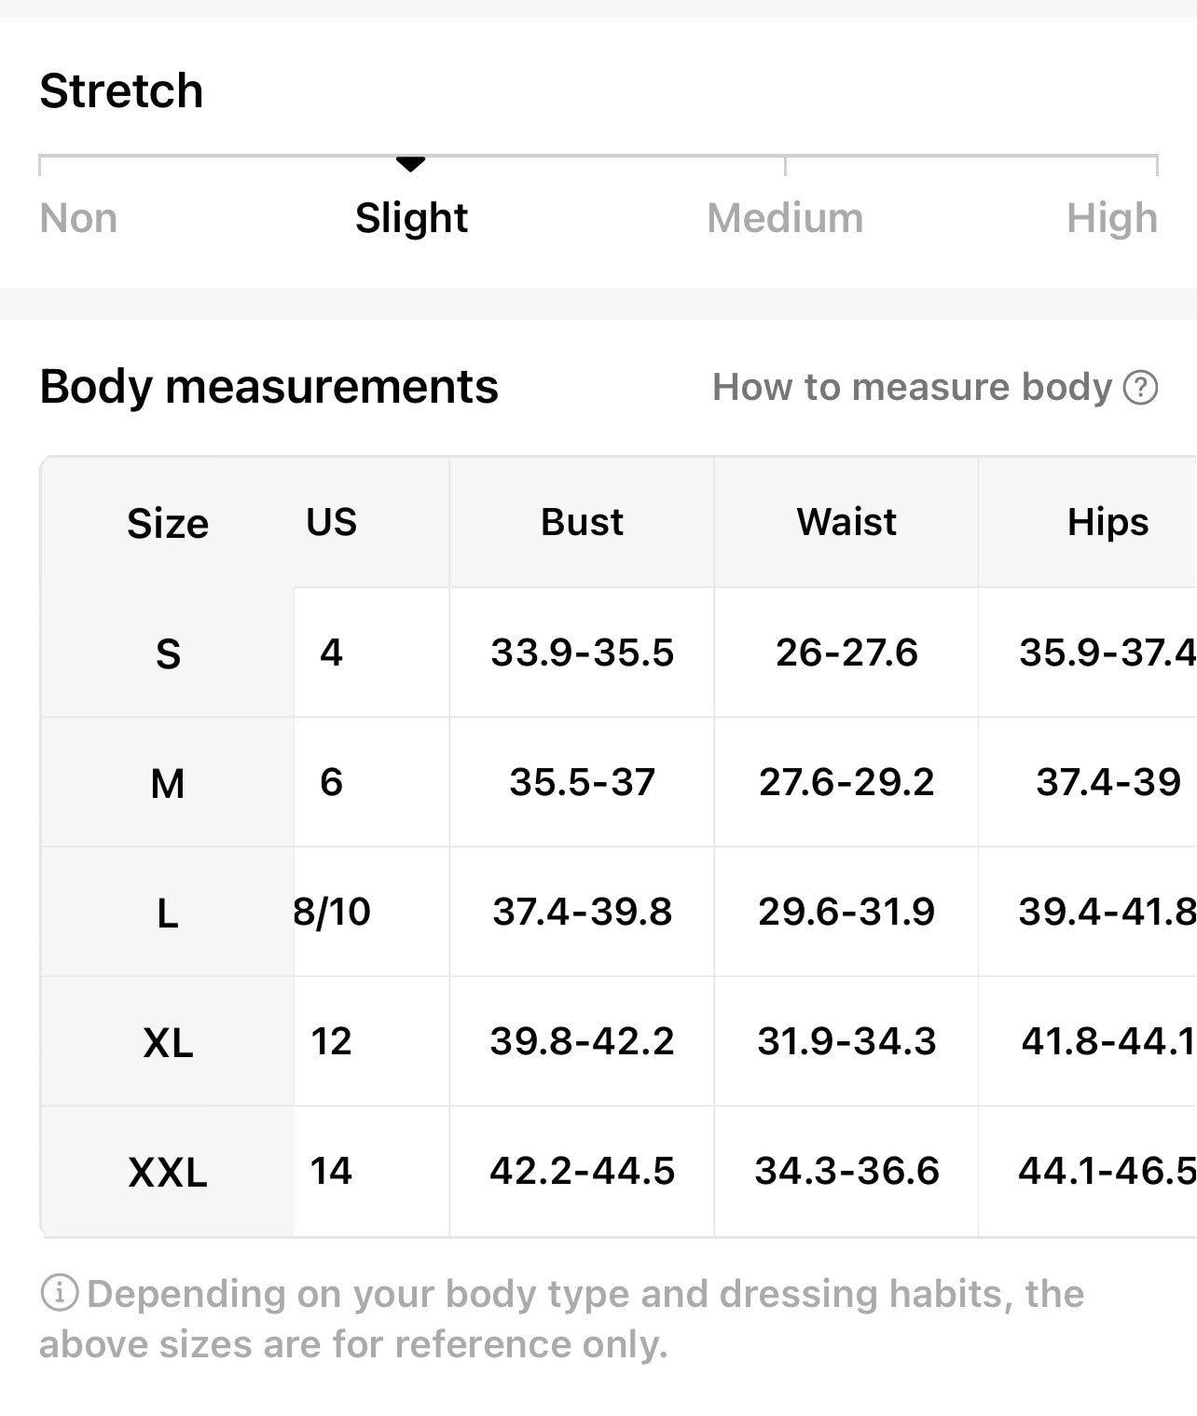Click the Waist column header
Screen dimensions: 1197x1416
click(846, 522)
